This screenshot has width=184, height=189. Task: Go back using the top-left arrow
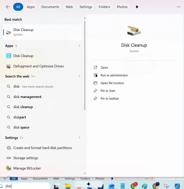click(x=8, y=7)
